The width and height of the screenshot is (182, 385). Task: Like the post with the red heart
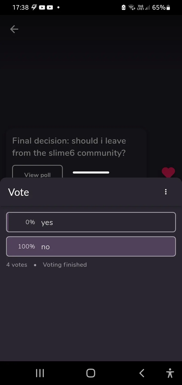[168, 172]
